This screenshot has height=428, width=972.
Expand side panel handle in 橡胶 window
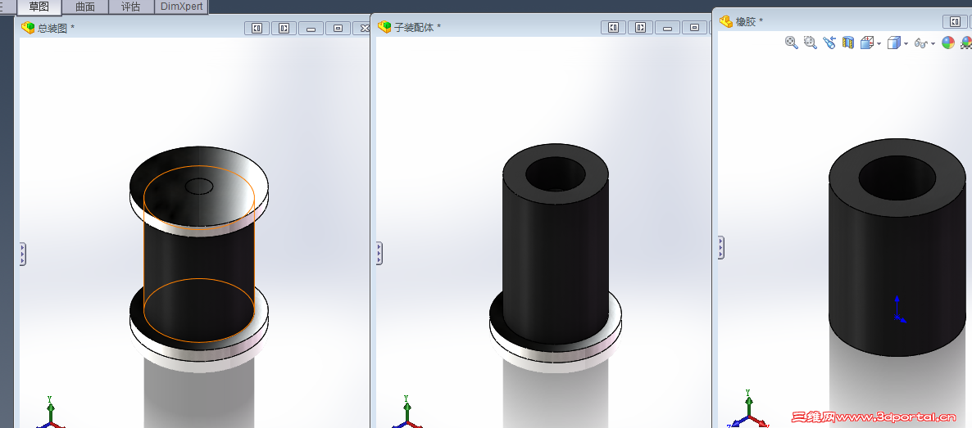pos(721,248)
